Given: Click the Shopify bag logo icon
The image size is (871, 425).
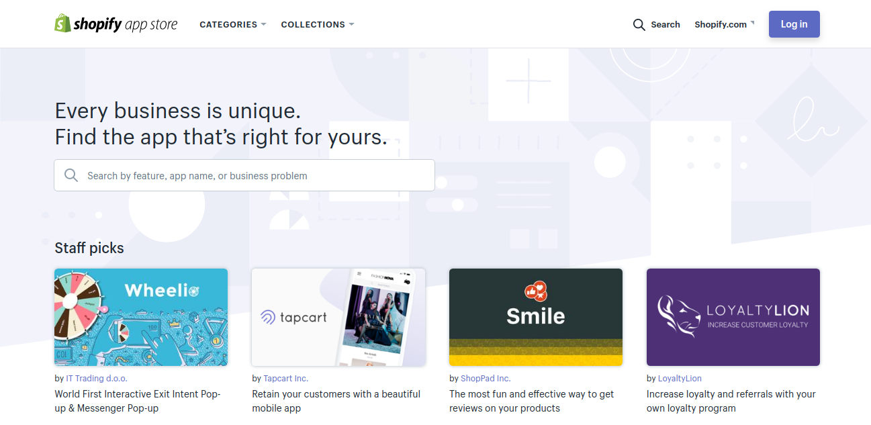Looking at the screenshot, I should 62,23.
